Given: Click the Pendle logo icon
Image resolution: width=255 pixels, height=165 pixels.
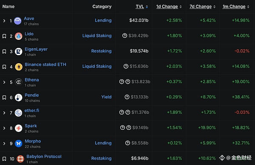Looking at the screenshot, I should 19,98.
